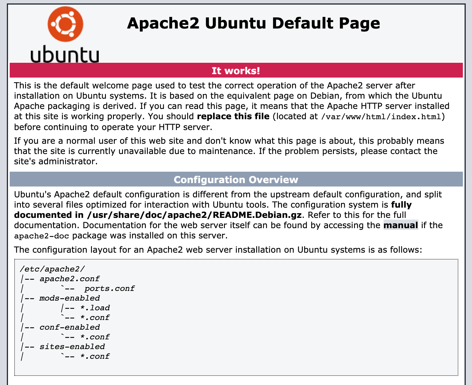Select the mods-enabled directory entry
The width and height of the screenshot is (472, 385).
pyautogui.click(x=69, y=298)
